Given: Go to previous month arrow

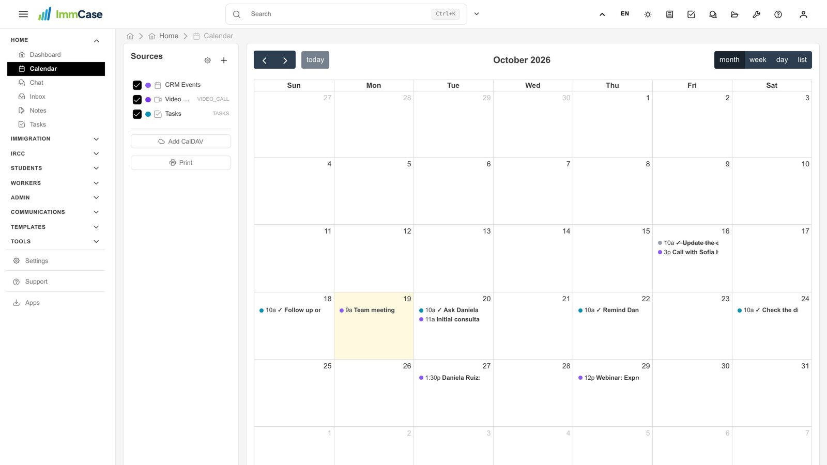Looking at the screenshot, I should pyautogui.click(x=264, y=60).
